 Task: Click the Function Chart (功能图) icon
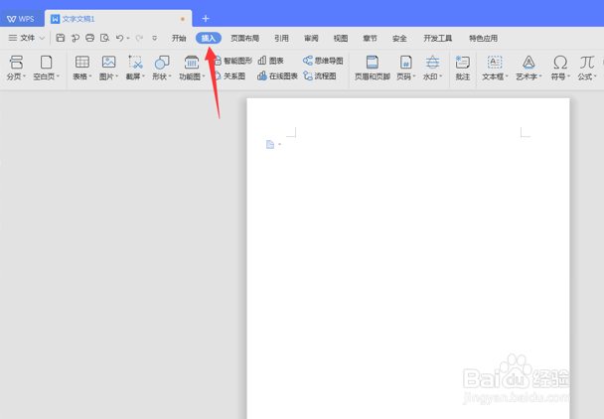pos(192,62)
